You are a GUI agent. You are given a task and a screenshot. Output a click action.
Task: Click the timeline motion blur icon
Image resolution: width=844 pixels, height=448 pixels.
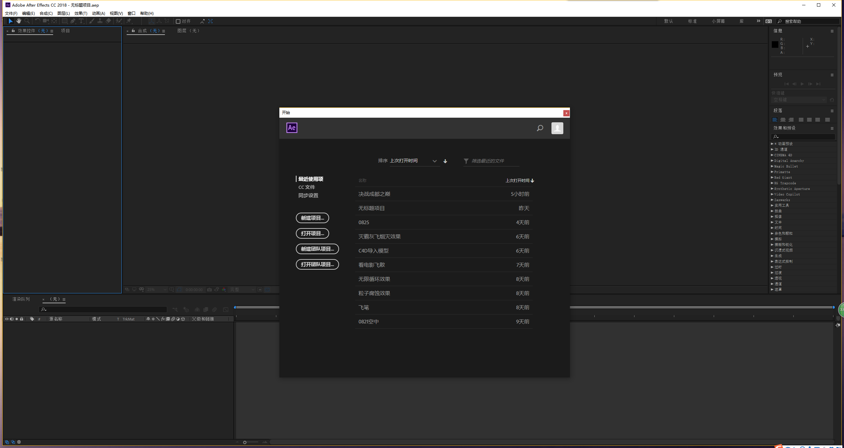[x=214, y=310]
